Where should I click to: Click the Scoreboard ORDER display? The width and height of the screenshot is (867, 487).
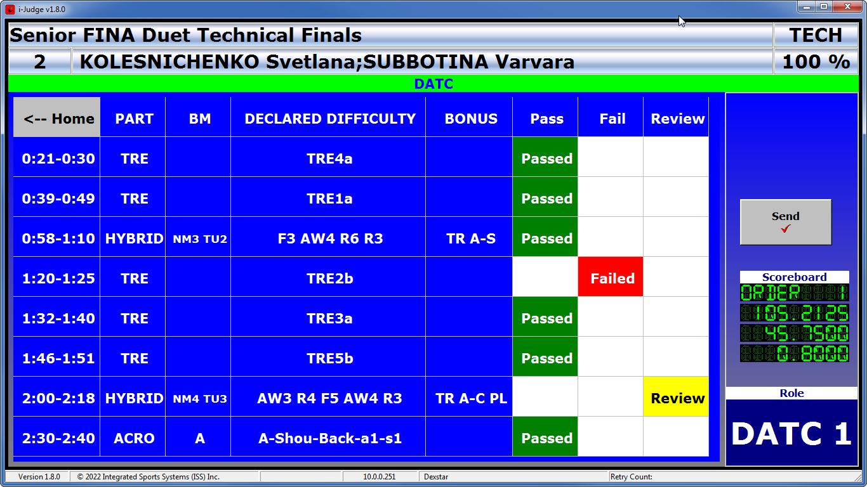click(x=794, y=293)
